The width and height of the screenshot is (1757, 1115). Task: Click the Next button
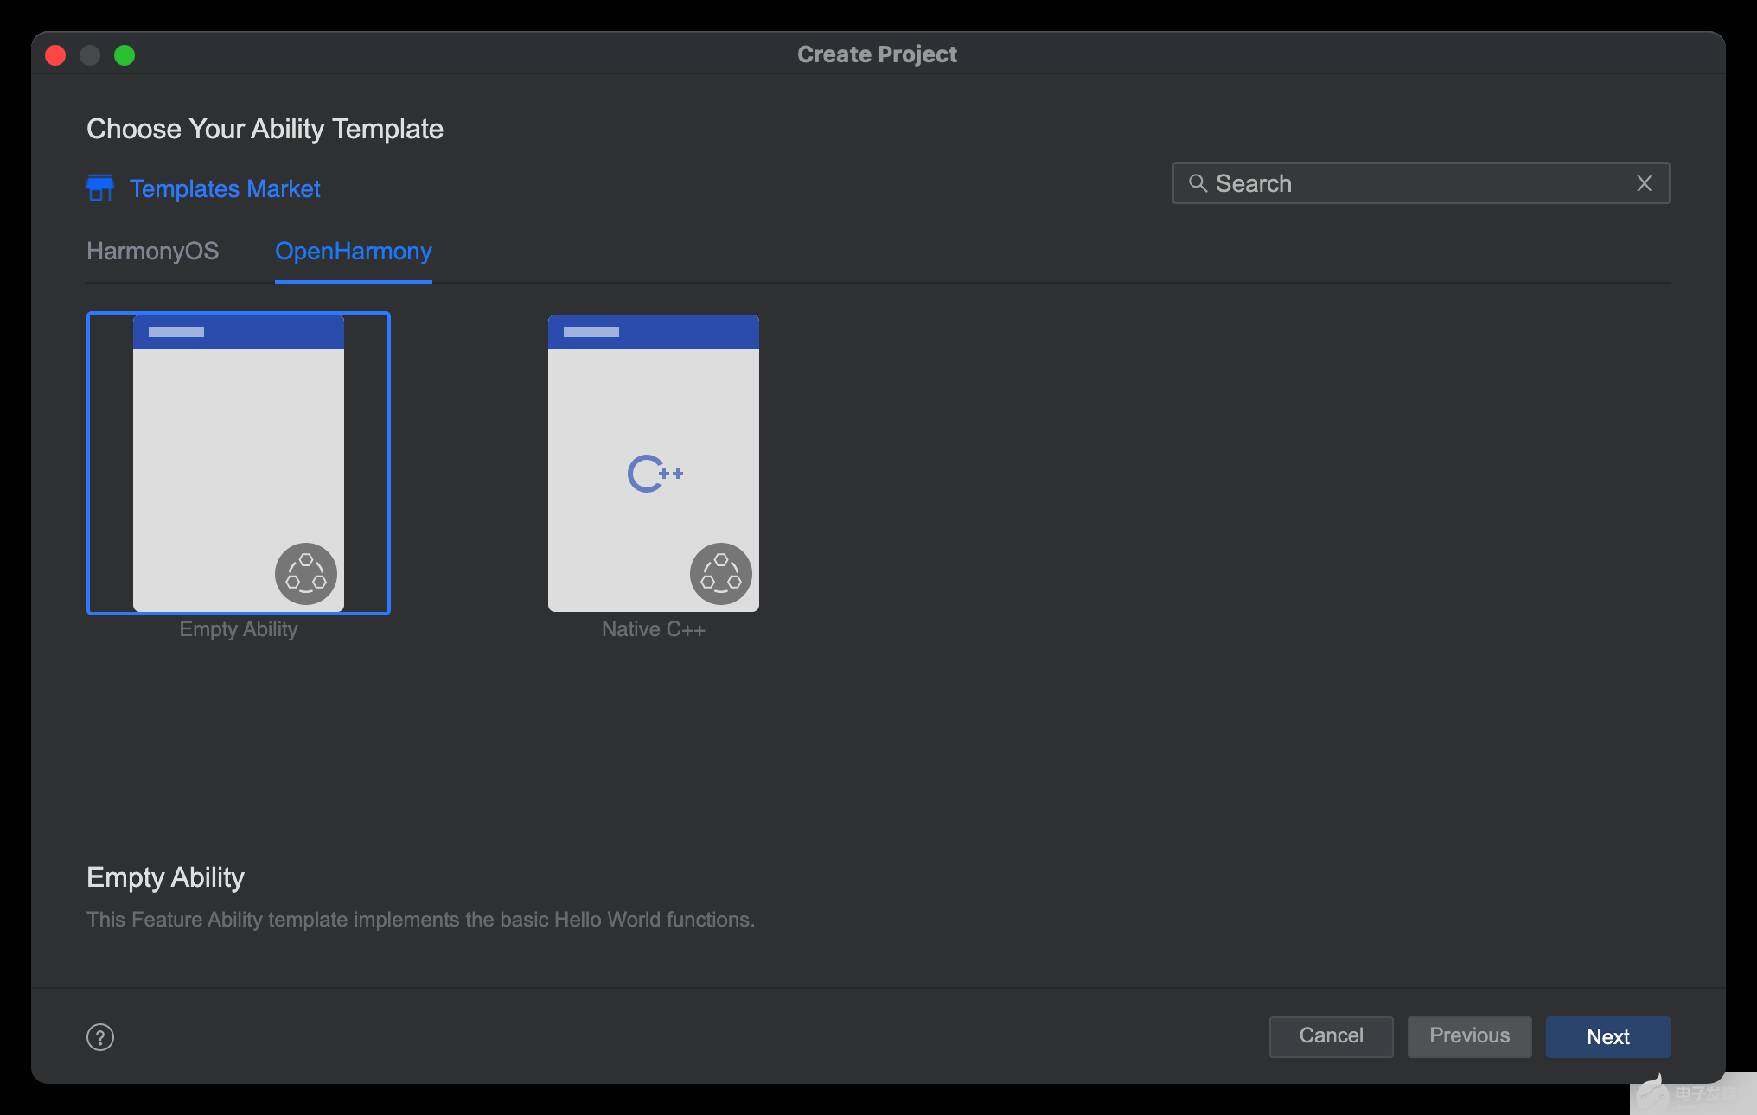(x=1608, y=1035)
